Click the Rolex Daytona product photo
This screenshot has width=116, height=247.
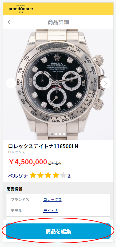(x=58, y=84)
